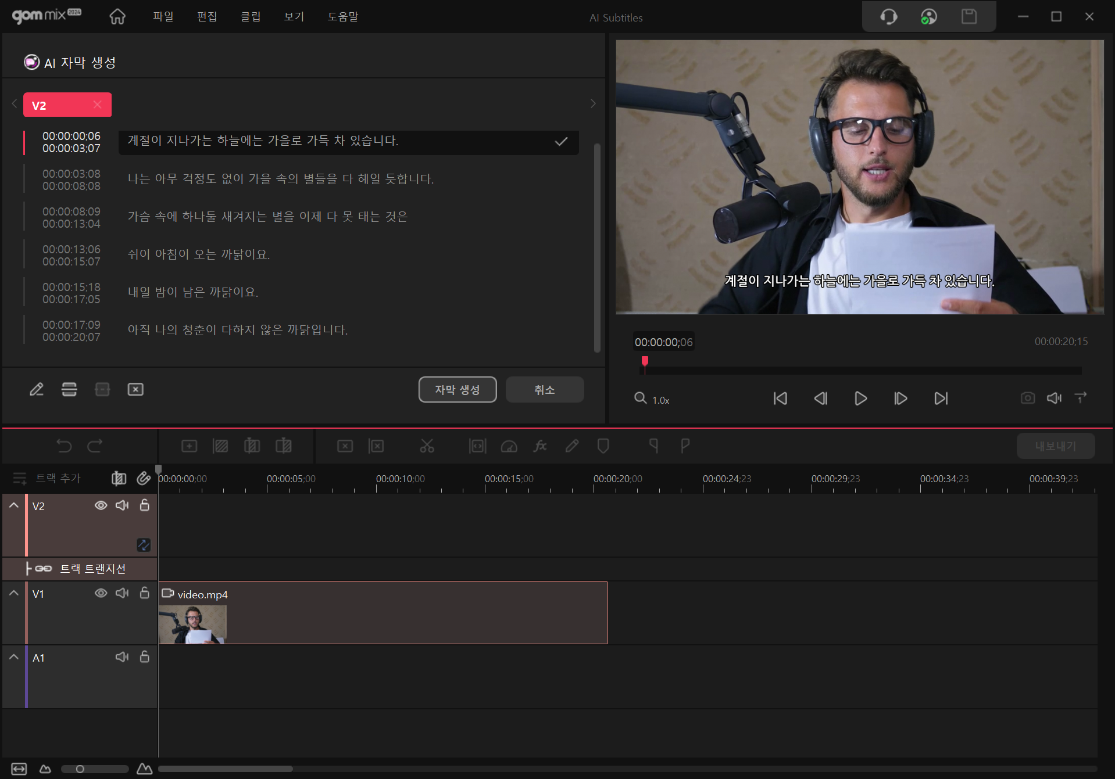This screenshot has width=1115, height=779.
Task: Click the Home icon in top bar
Action: point(117,17)
